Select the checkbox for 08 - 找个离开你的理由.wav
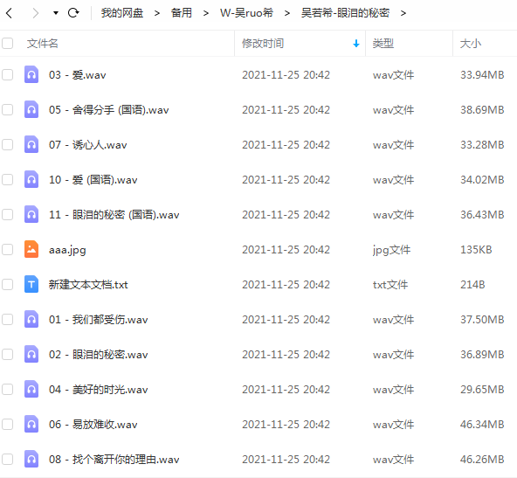The height and width of the screenshot is (478, 517). pyautogui.click(x=8, y=459)
